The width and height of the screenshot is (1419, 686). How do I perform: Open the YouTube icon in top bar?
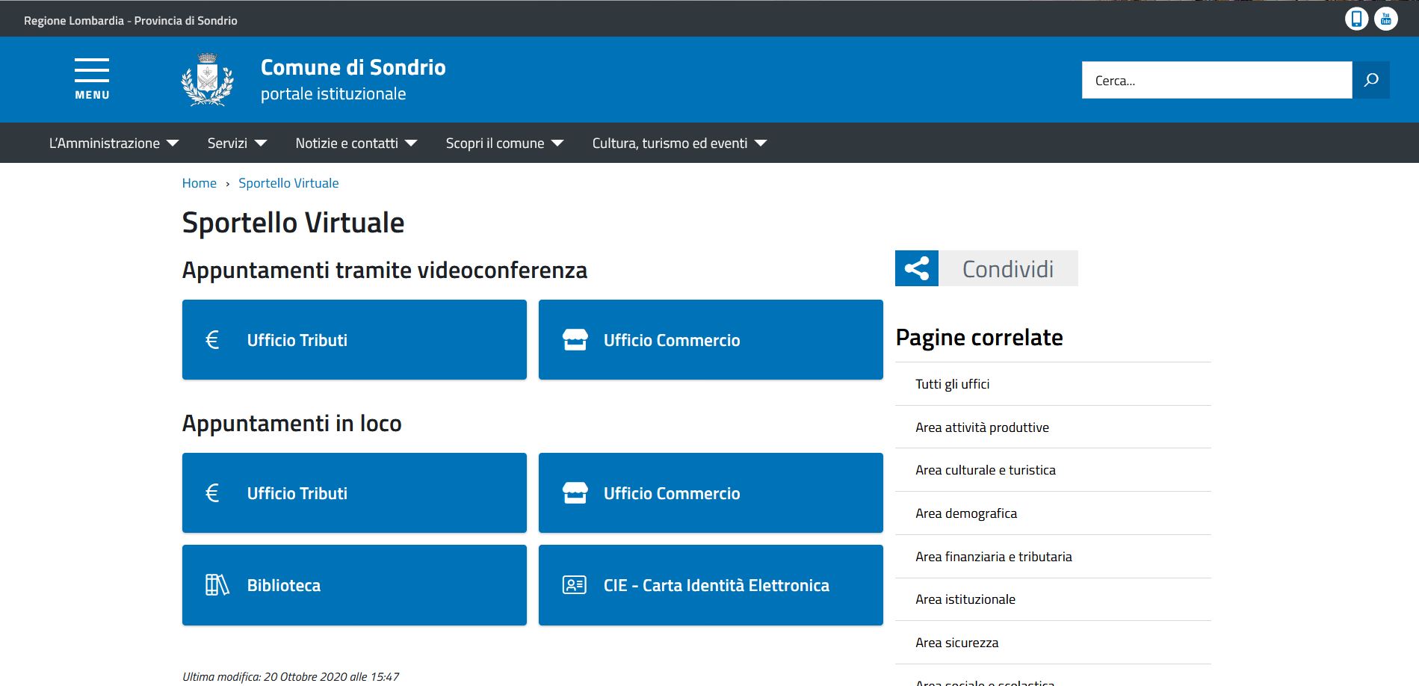click(1386, 19)
